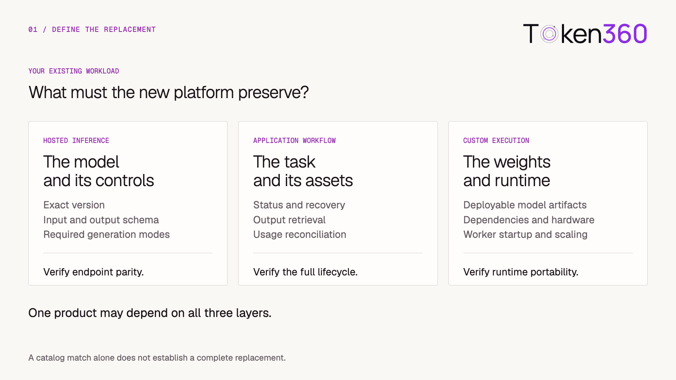Click the 'APPLICATION WORKFLOW' card label

pyautogui.click(x=294, y=141)
